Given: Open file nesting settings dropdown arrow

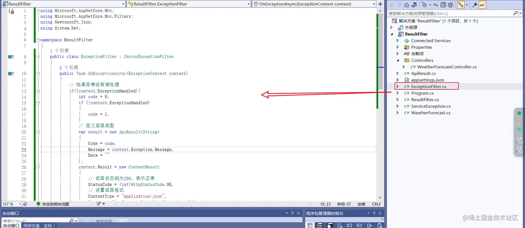Looking at the screenshot, I should coord(467,5).
